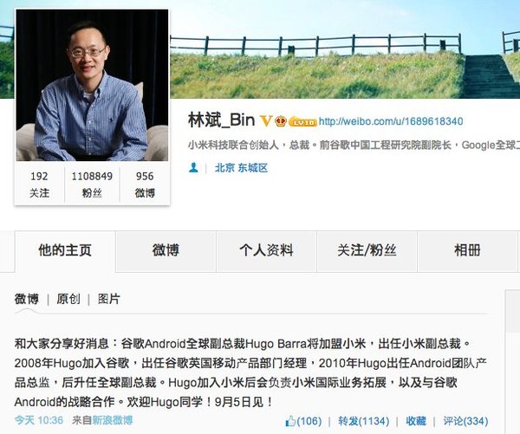This screenshot has height=434, width=520.
Task: Click the LV10 level badge
Action: 302,122
